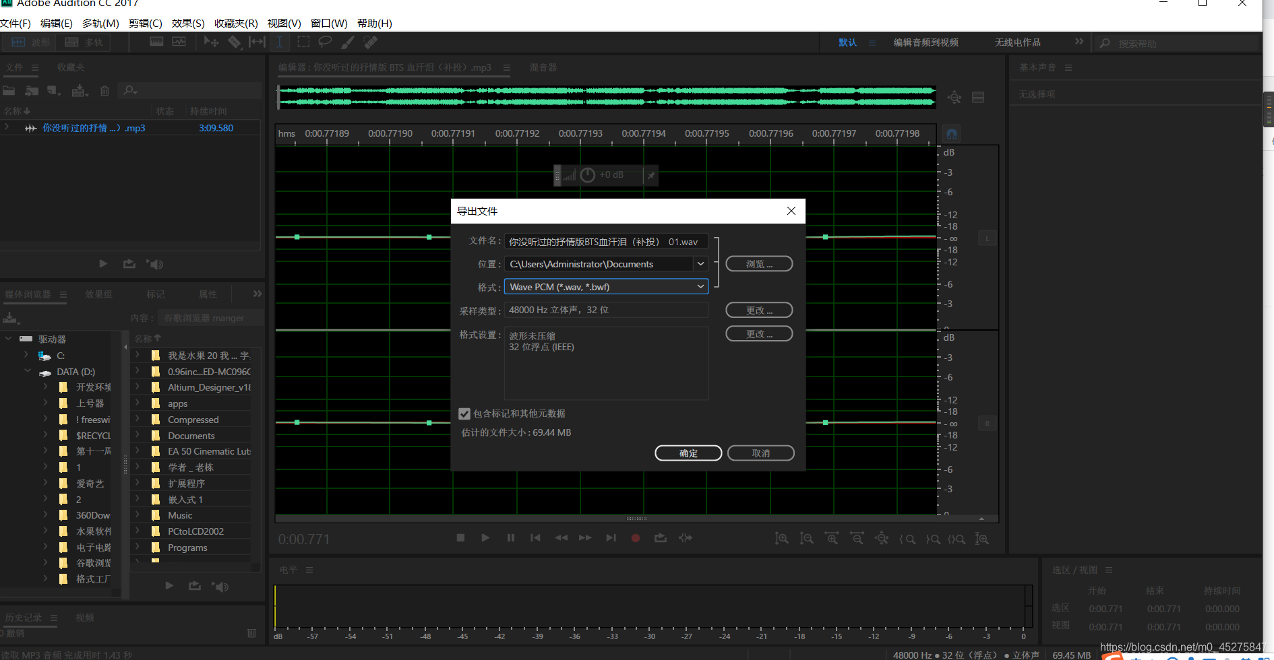Expand the C: drive tree node
This screenshot has height=660, width=1274.
26,354
